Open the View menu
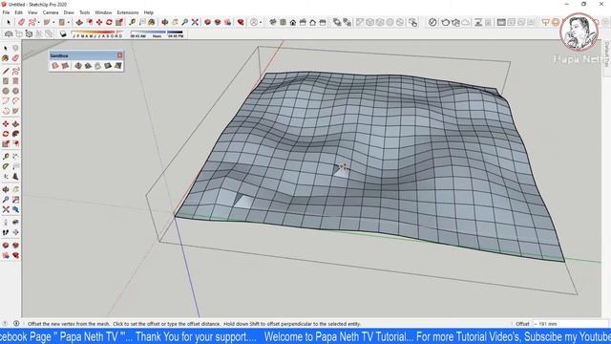Screen dimensions: 611x344 (32, 12)
